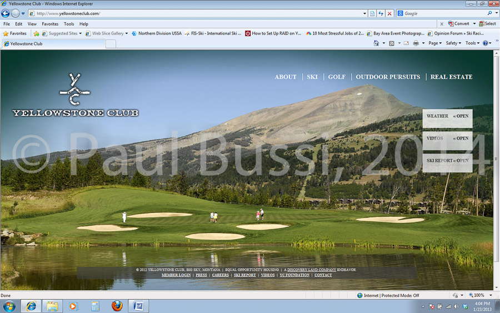Image resolution: width=500 pixels, height=313 pixels.
Task: Expand the Convert dropdown arrow
Action: pyautogui.click(x=474, y=23)
